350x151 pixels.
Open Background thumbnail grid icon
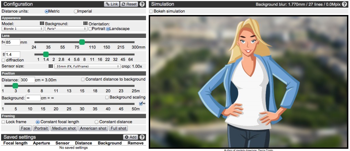click(85, 24)
